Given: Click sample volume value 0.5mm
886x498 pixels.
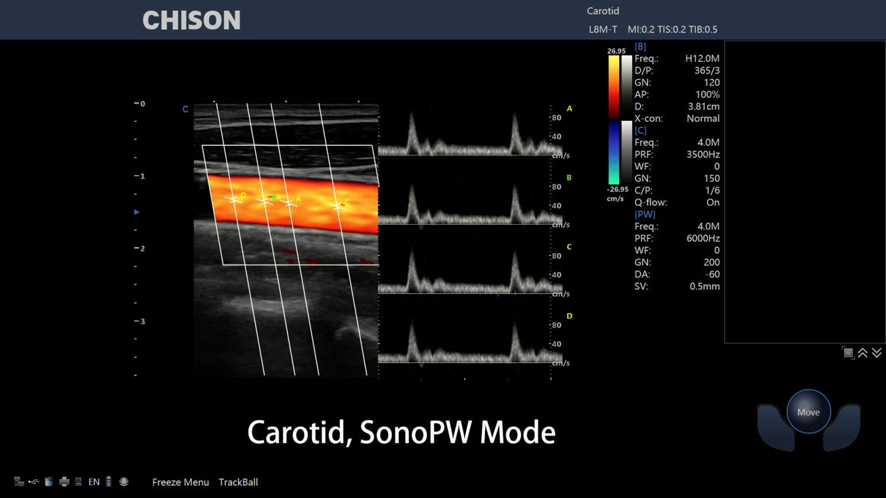Looking at the screenshot, I should point(705,286).
